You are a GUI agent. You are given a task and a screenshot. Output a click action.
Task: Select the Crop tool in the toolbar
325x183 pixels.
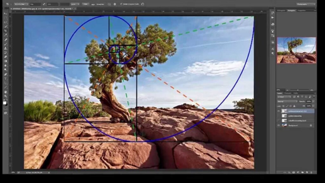6,31
